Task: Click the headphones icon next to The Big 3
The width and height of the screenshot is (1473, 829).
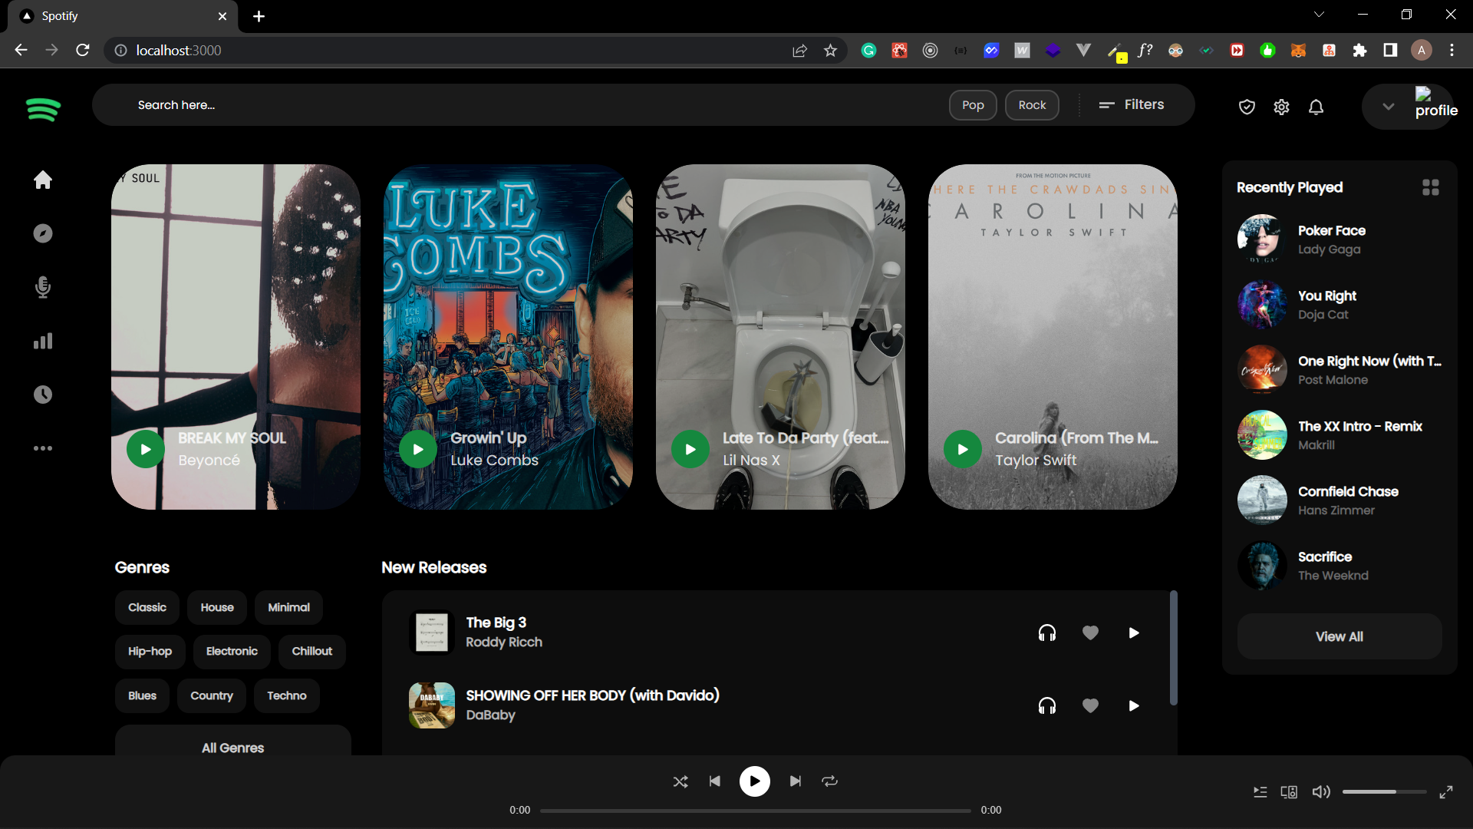Action: pyautogui.click(x=1048, y=632)
